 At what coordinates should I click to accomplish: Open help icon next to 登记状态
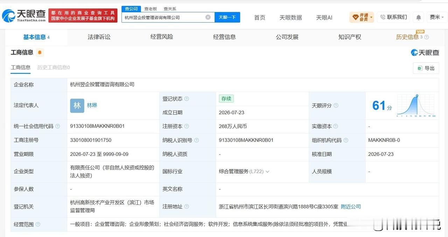[x=187, y=99]
